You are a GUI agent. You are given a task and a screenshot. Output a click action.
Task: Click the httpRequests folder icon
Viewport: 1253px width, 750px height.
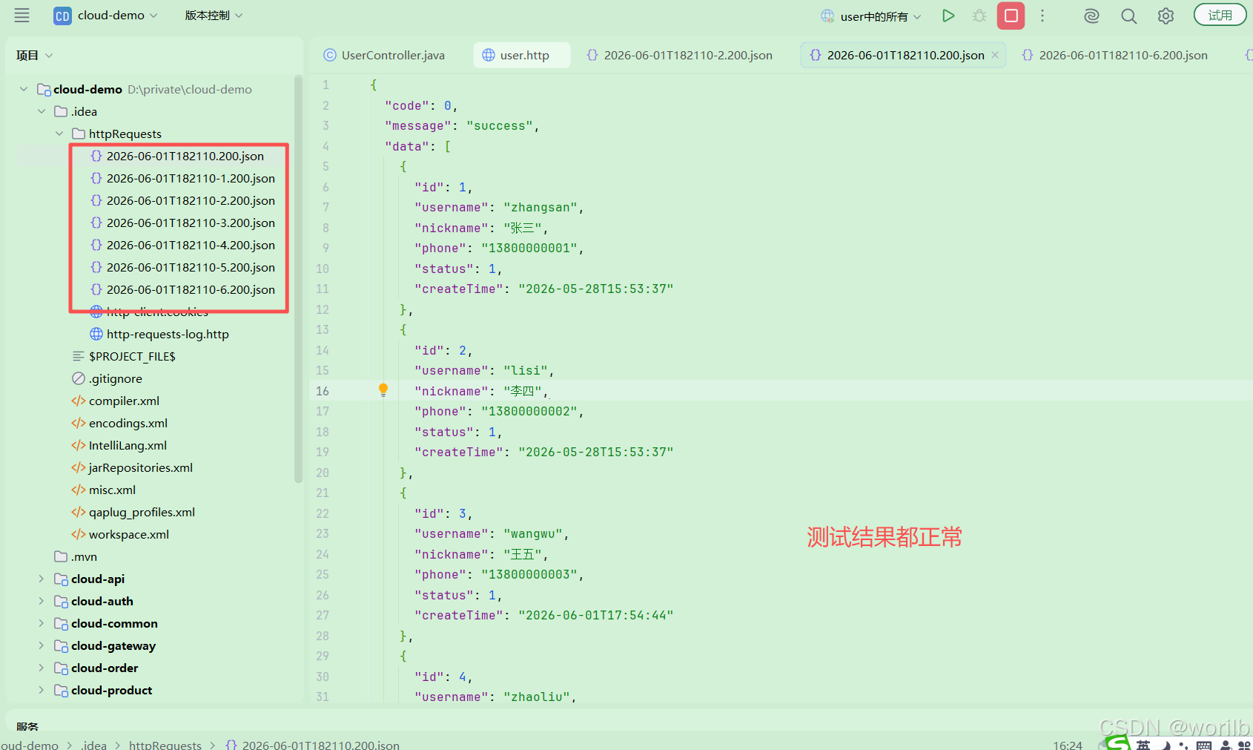tap(79, 134)
